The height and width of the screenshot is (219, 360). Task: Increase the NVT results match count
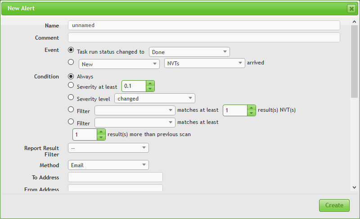252,108
